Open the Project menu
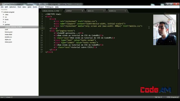Viewport: 180px width, 101px height. click(x=41, y=7)
